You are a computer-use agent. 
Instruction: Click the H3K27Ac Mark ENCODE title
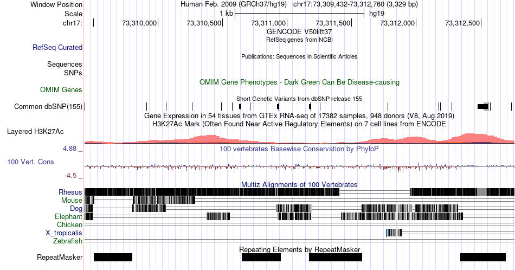299,124
